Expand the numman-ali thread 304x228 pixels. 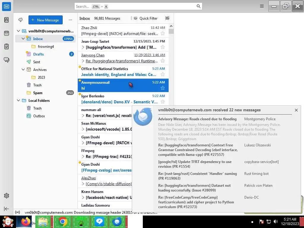[83, 115]
